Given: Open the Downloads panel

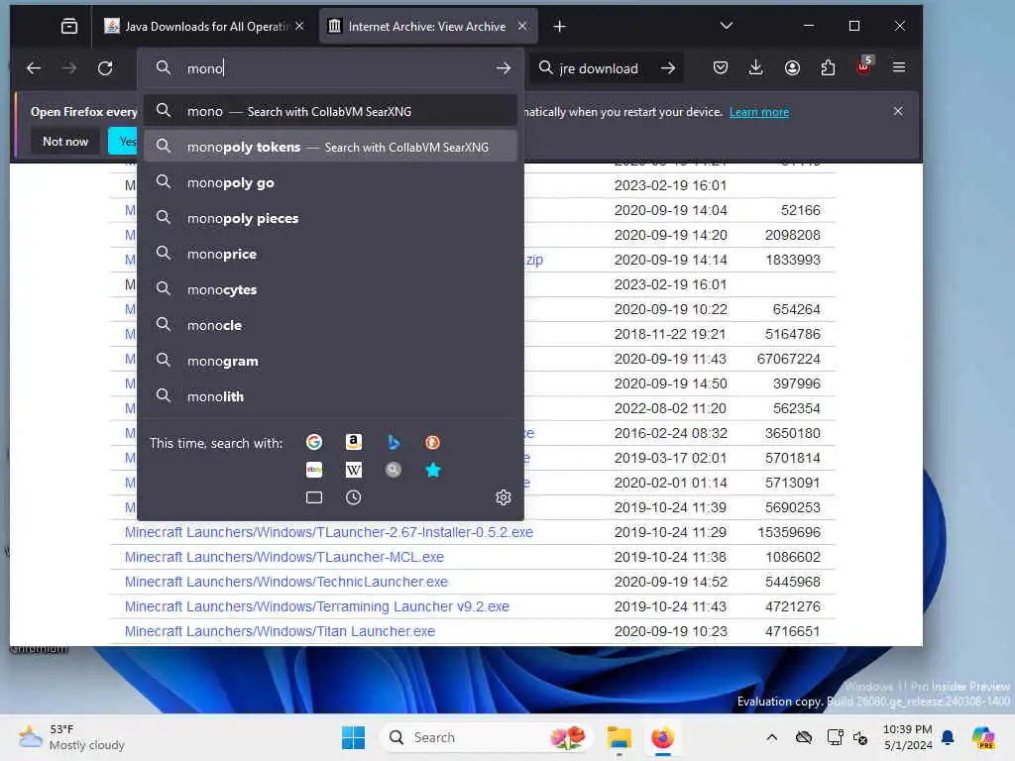Looking at the screenshot, I should pyautogui.click(x=755, y=68).
